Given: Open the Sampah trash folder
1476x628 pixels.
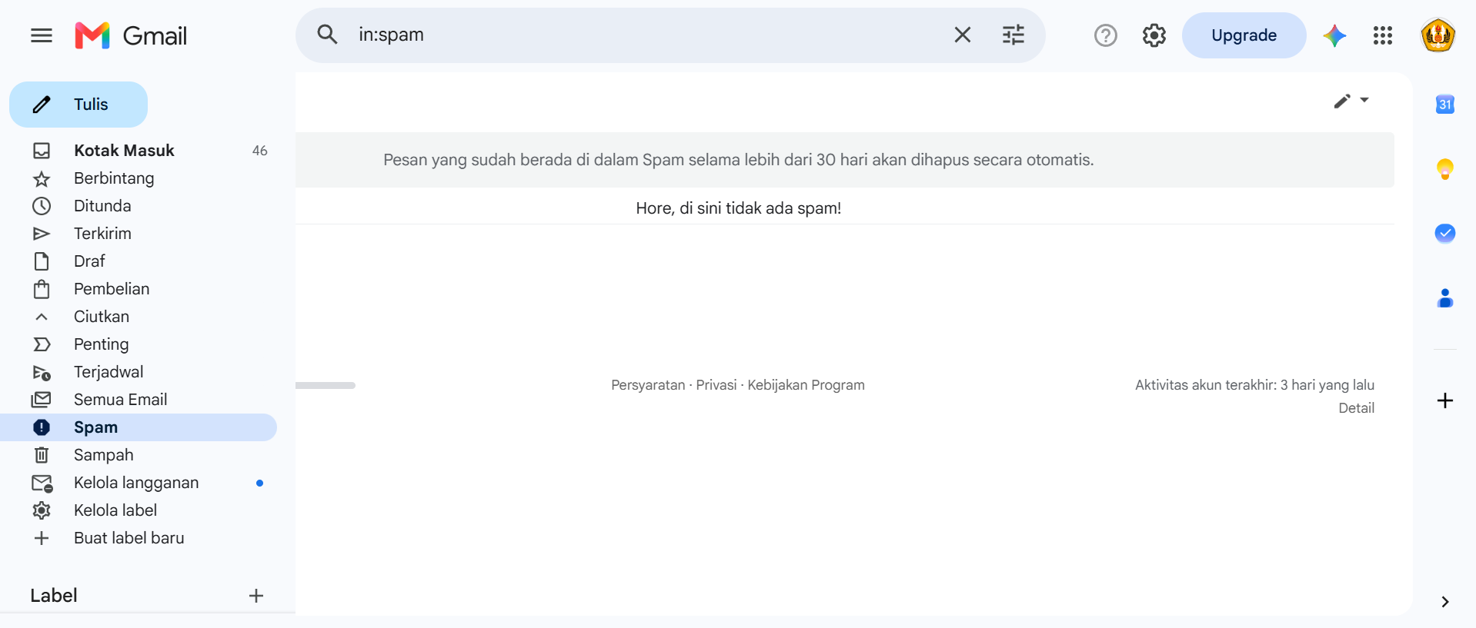Looking at the screenshot, I should (x=139, y=455).
